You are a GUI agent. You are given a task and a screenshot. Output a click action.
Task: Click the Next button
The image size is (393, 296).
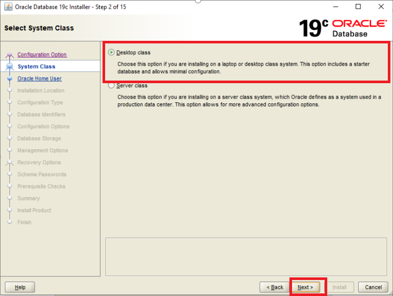point(305,287)
